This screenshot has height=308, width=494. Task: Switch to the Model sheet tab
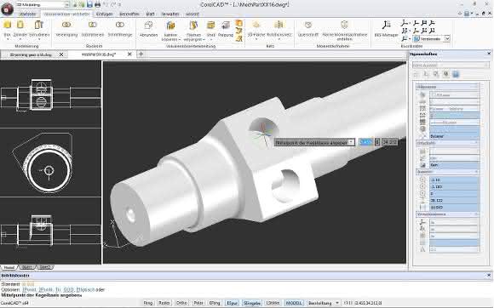click(x=9, y=267)
